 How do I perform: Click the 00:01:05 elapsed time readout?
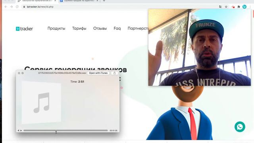(x=114, y=131)
